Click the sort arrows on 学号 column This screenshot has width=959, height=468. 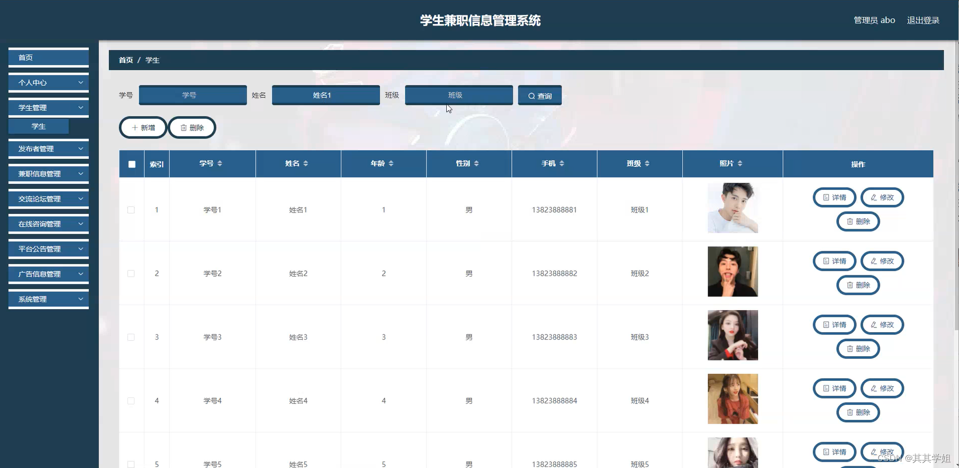pyautogui.click(x=220, y=164)
